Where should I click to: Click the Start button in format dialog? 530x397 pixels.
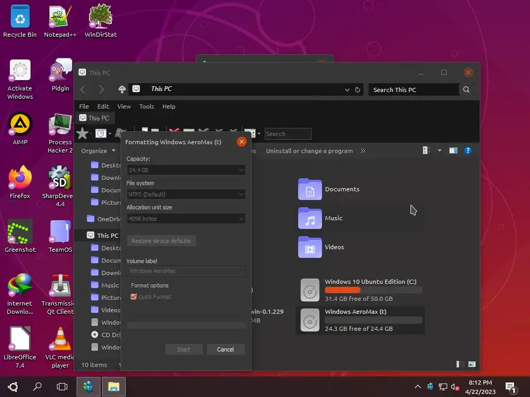[x=184, y=349]
